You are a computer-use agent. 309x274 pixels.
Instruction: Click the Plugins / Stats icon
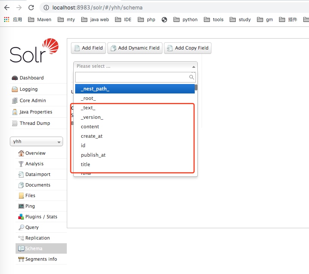click(21, 217)
